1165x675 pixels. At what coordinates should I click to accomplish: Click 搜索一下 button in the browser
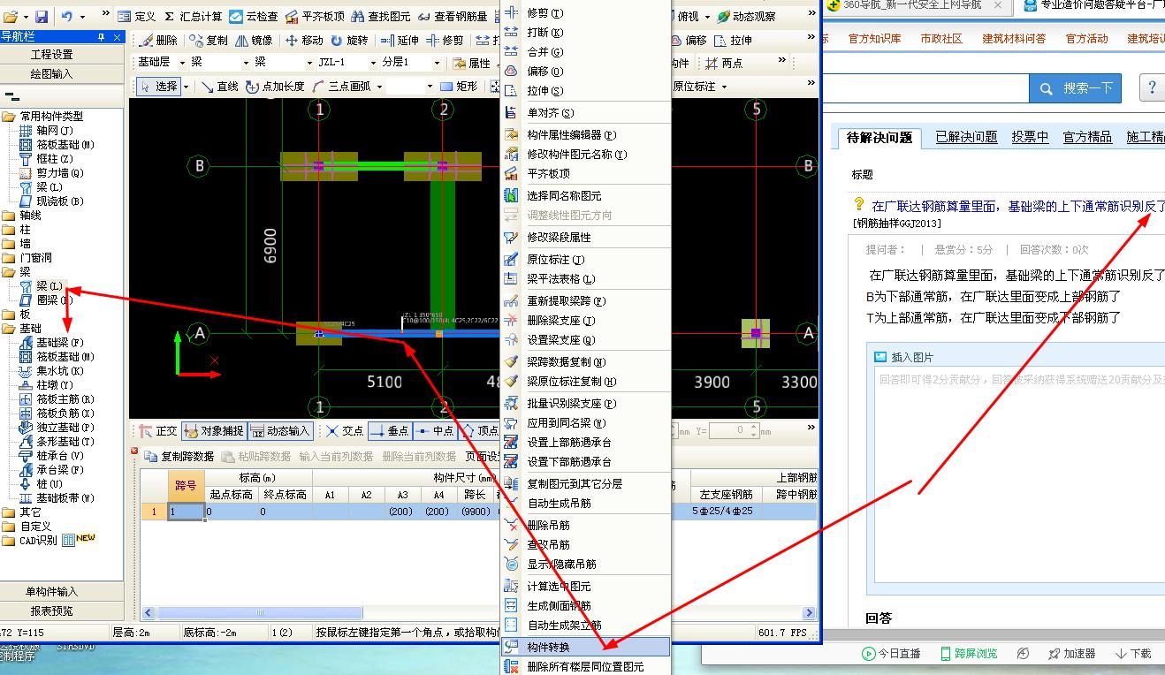(1076, 88)
